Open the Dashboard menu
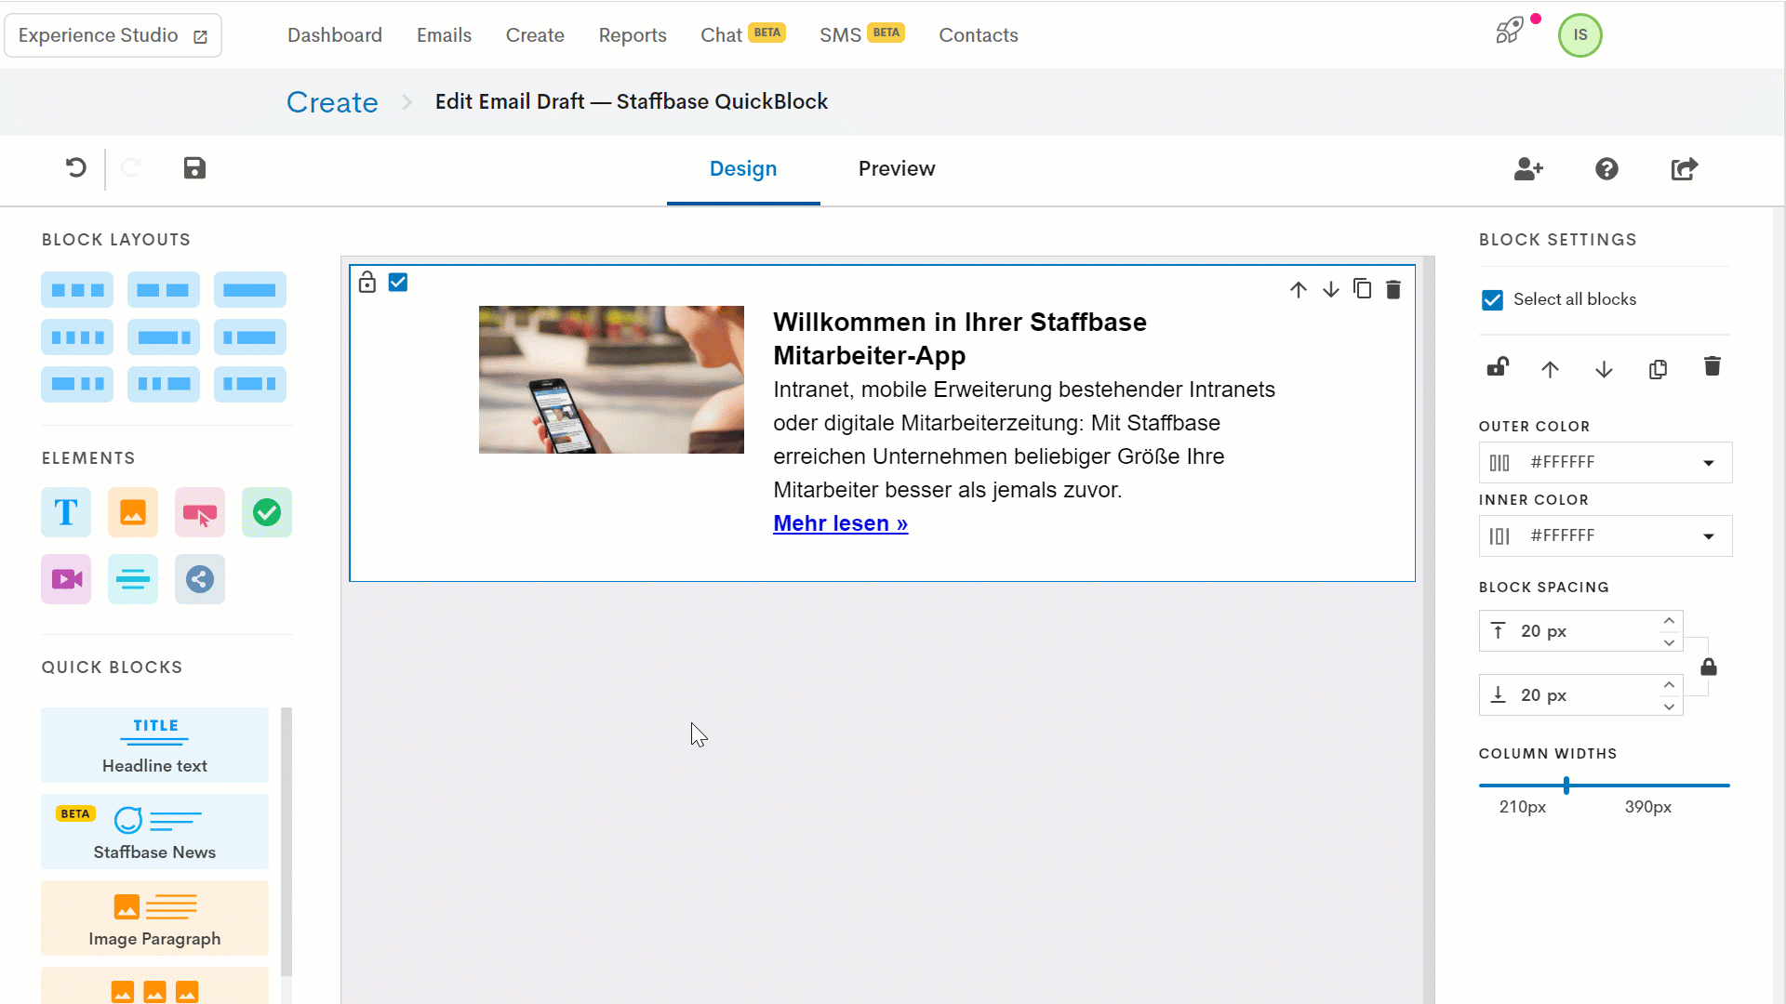Image resolution: width=1786 pixels, height=1004 pixels. point(335,35)
